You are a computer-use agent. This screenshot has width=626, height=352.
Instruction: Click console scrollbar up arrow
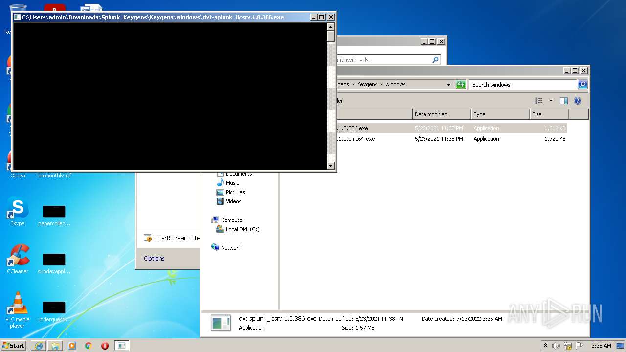point(331,27)
